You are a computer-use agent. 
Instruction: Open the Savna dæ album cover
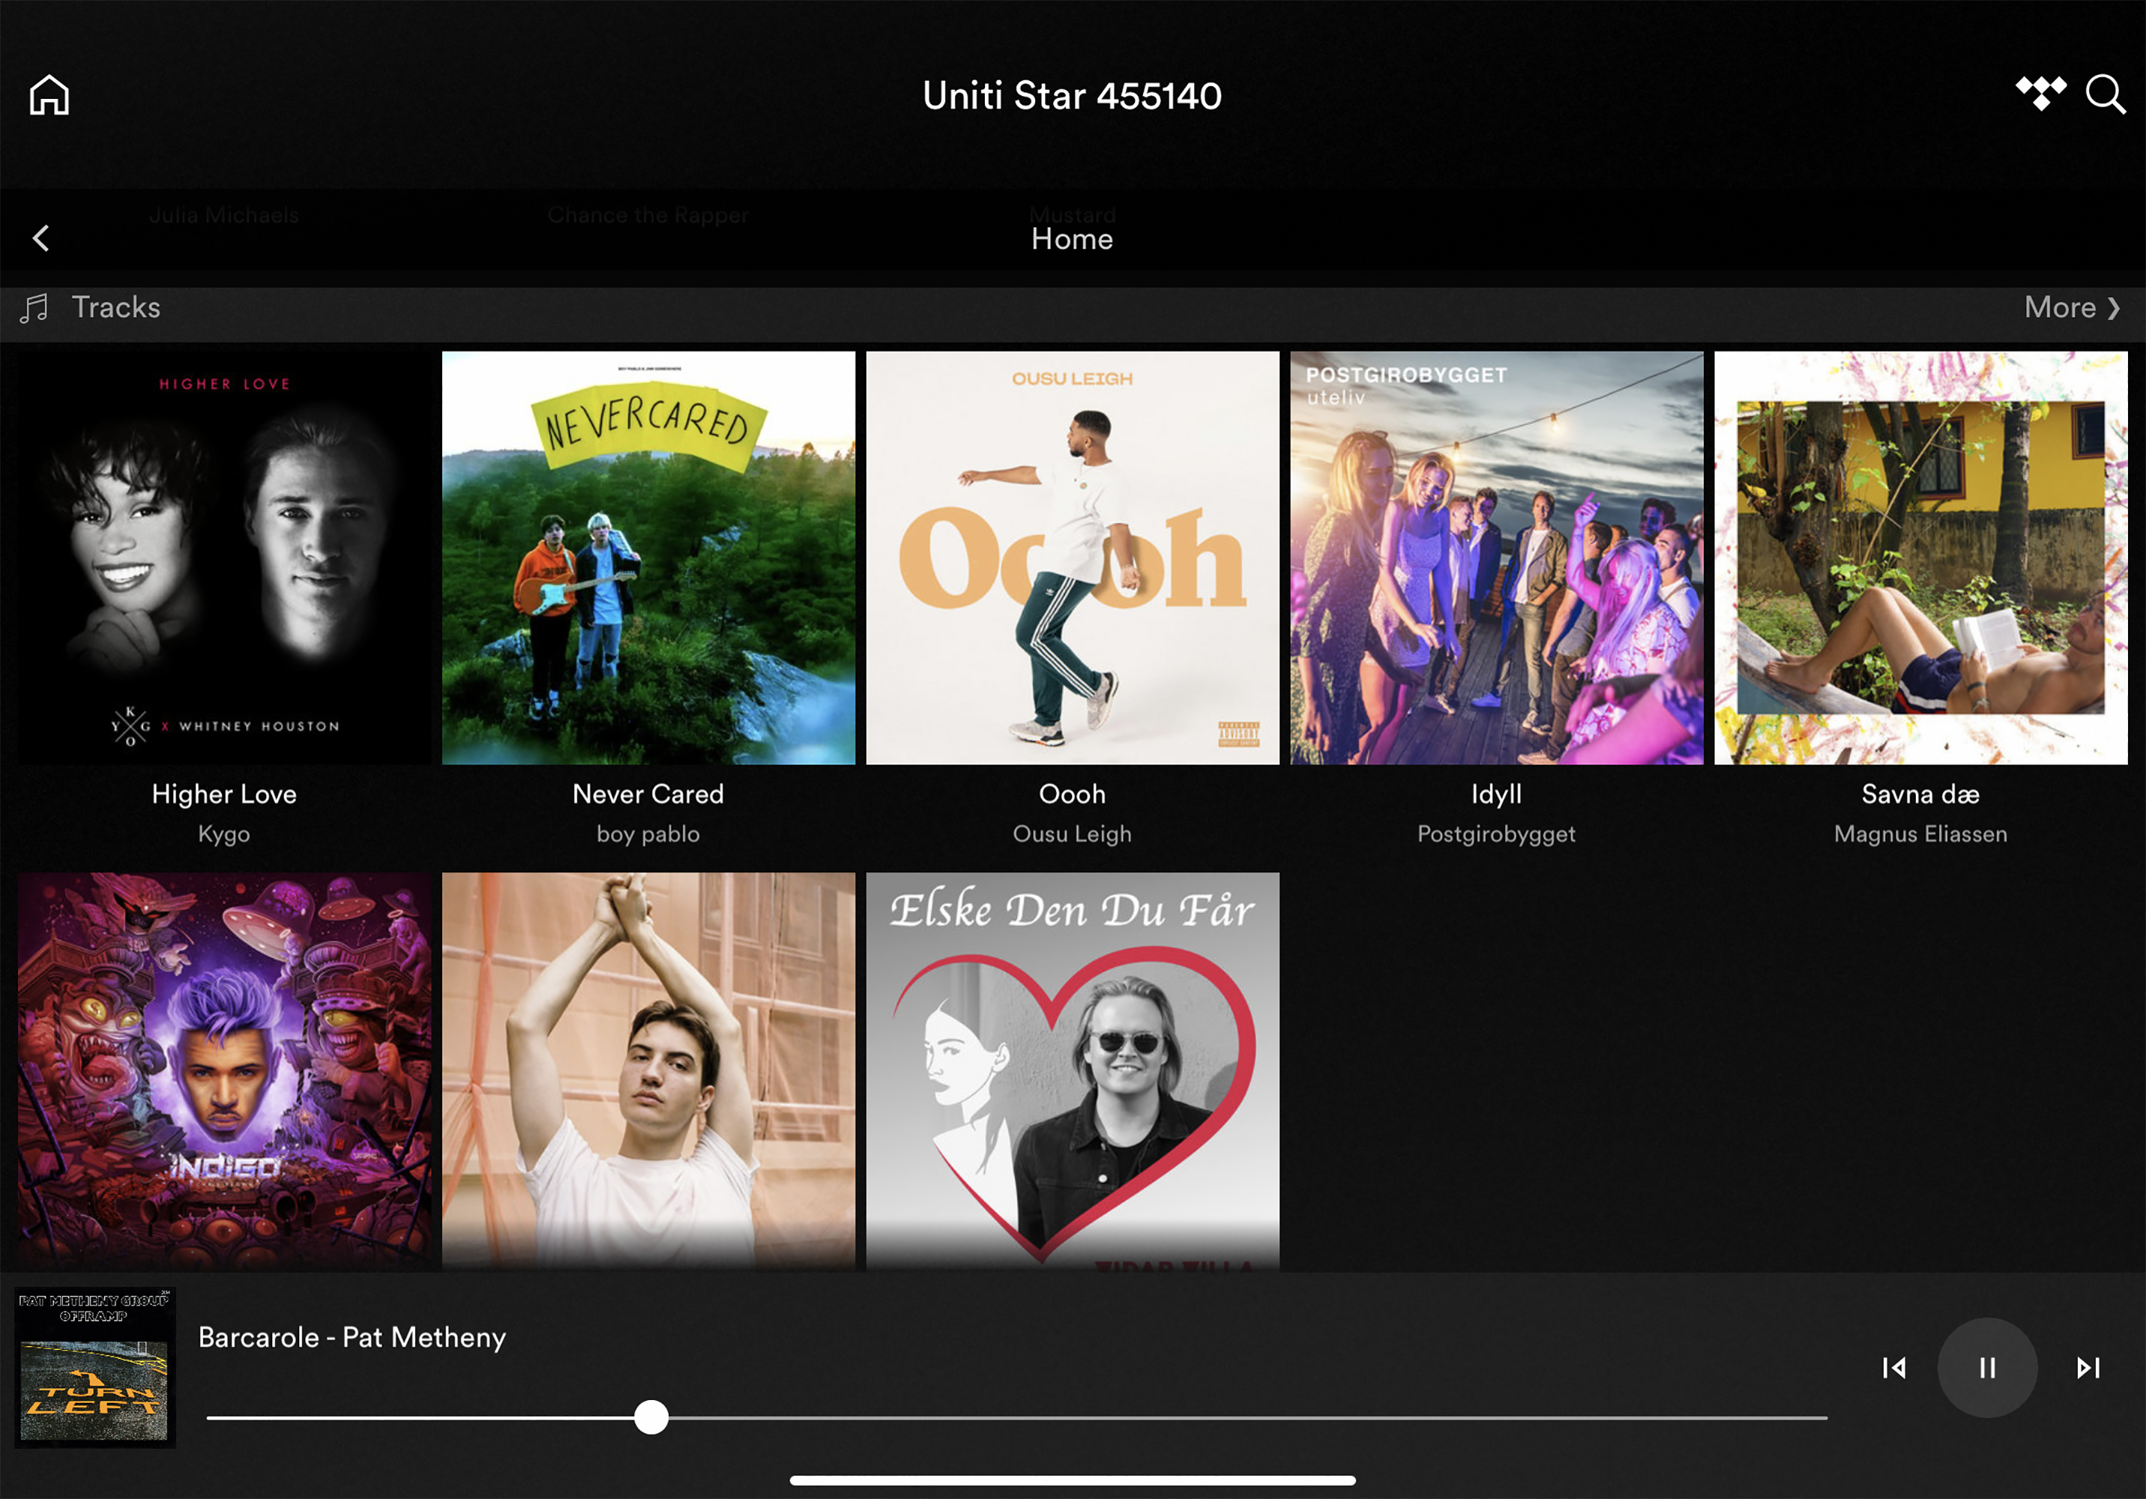click(1920, 558)
